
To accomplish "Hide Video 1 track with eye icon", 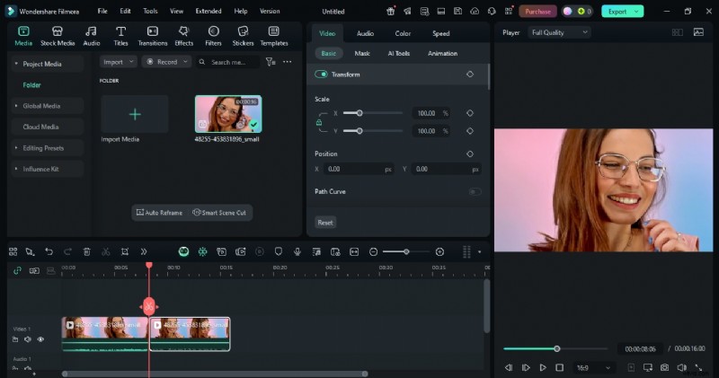I will (40, 339).
